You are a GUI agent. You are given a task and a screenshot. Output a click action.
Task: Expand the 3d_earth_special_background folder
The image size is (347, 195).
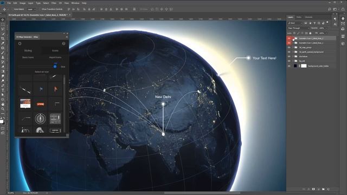pos(293,52)
